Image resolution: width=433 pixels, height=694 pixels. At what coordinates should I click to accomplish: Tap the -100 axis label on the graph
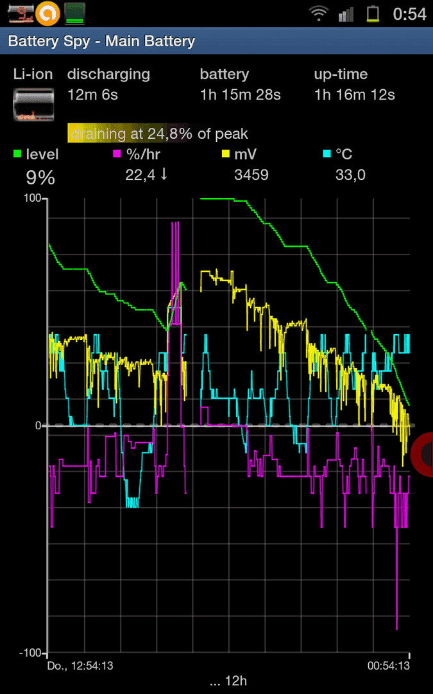30,654
